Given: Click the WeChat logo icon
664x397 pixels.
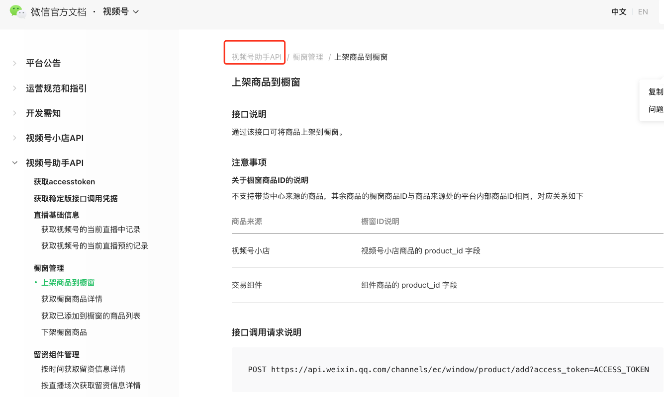Looking at the screenshot, I should (x=18, y=11).
